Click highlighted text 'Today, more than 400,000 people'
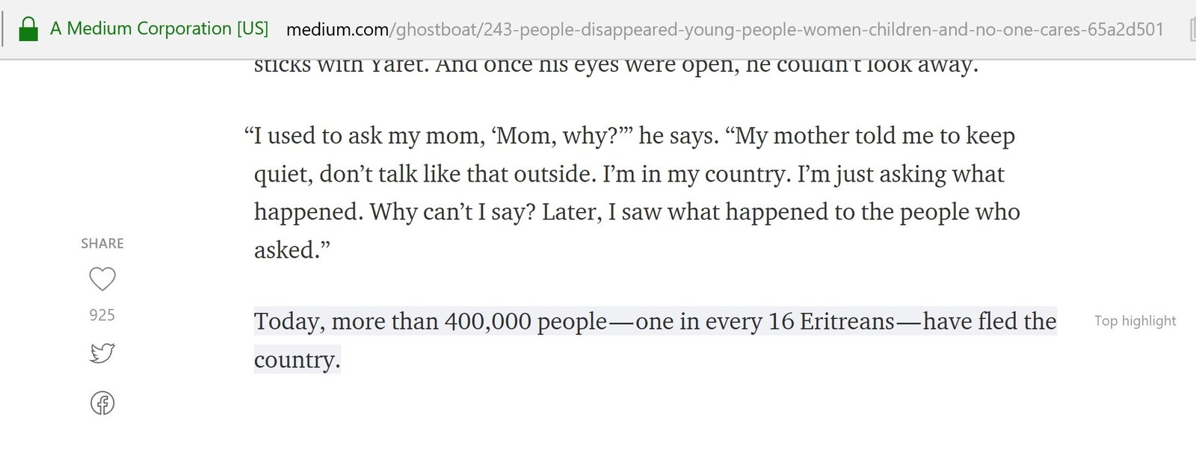Screen dimensions: 1196x463 click(431, 321)
